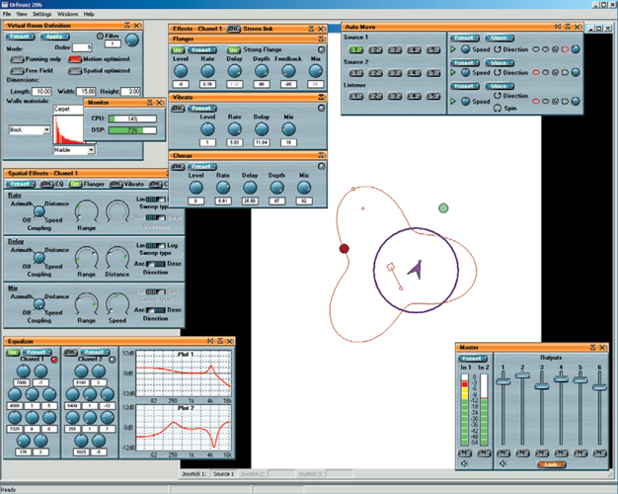
Task: Click the Output 3 fader handle
Action: [542, 386]
